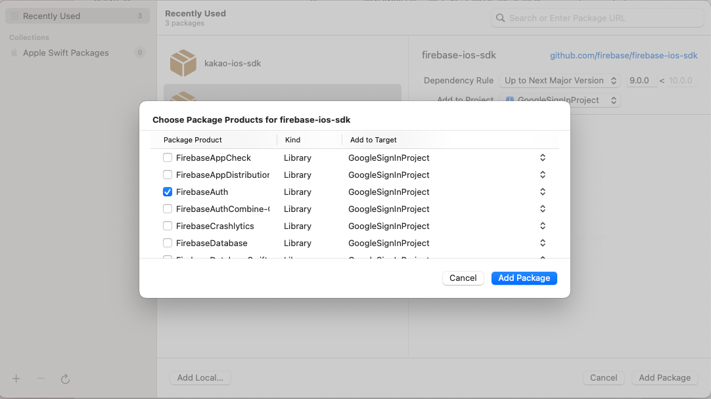Click the FirebaseAuth product name
This screenshot has width=711, height=399.
pos(202,192)
